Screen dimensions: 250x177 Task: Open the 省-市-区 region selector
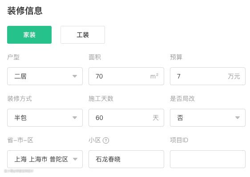[45, 159]
